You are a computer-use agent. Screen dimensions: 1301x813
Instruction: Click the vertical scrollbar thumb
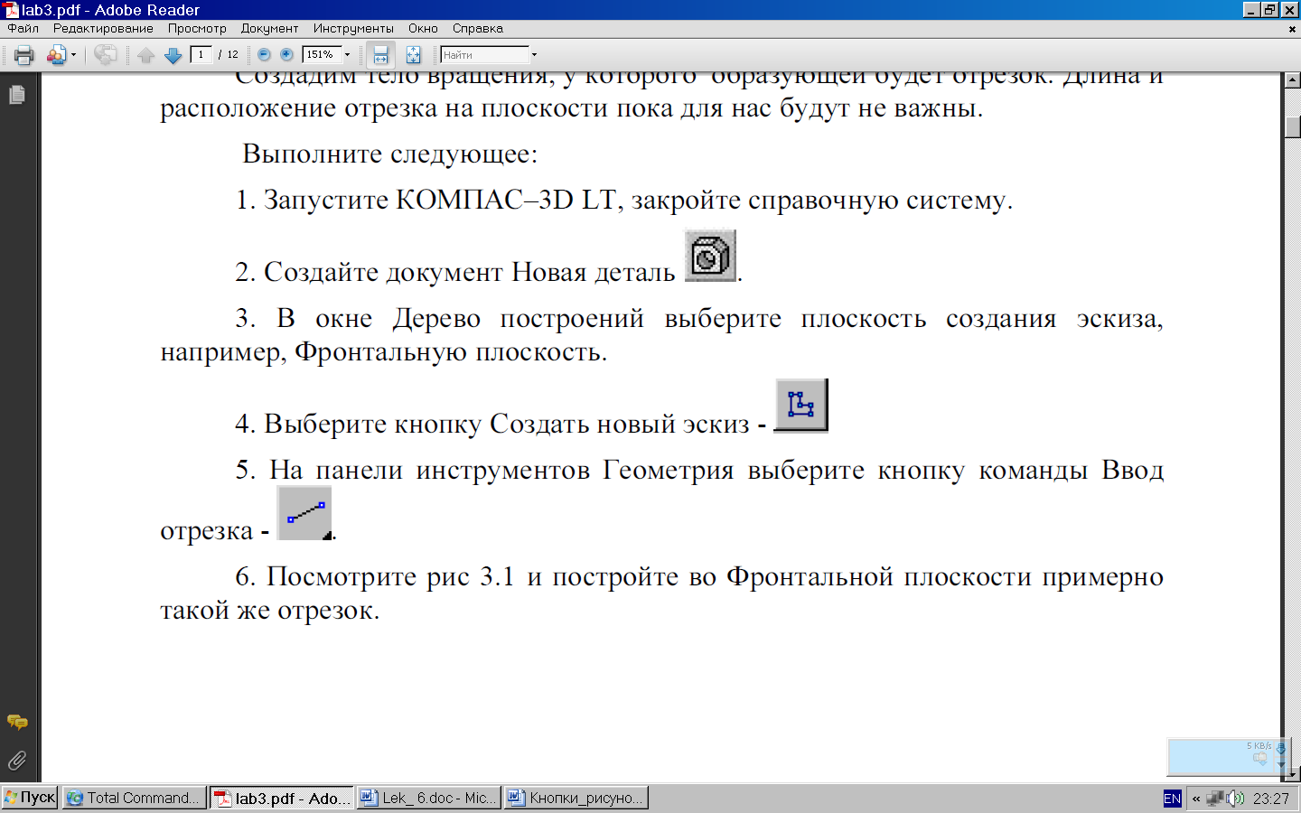click(x=1293, y=126)
